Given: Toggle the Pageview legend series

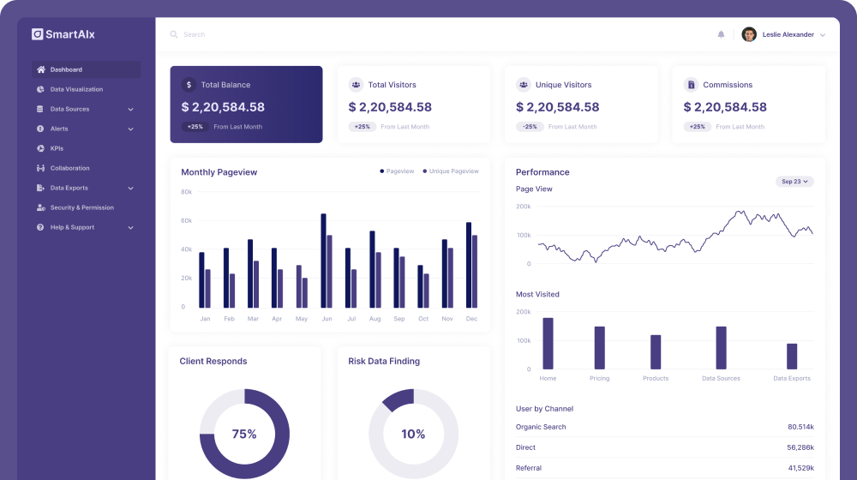Looking at the screenshot, I should [x=397, y=171].
